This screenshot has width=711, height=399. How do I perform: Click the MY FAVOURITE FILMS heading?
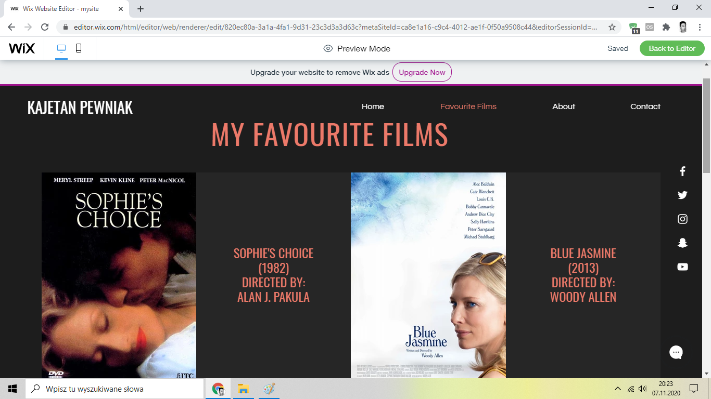pos(330,135)
